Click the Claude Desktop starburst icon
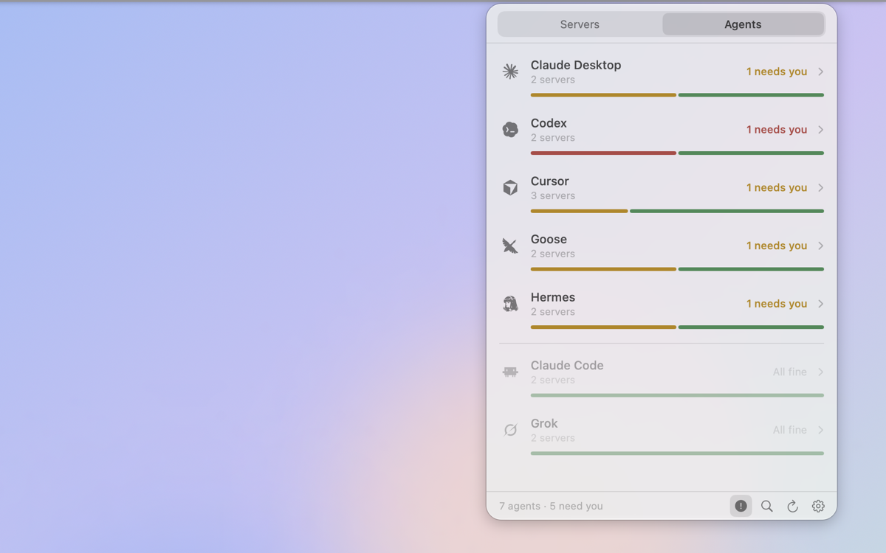886x553 pixels. tap(510, 72)
